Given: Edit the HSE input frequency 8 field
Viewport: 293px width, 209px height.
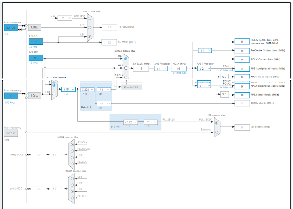Looking at the screenshot, I should [11, 96].
